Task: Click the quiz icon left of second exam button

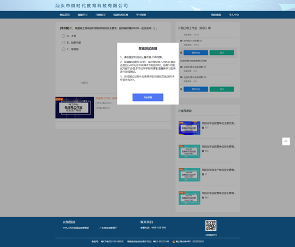Action: [x=181, y=89]
